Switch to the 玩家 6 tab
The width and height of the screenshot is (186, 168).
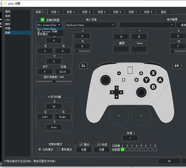tap(117, 12)
